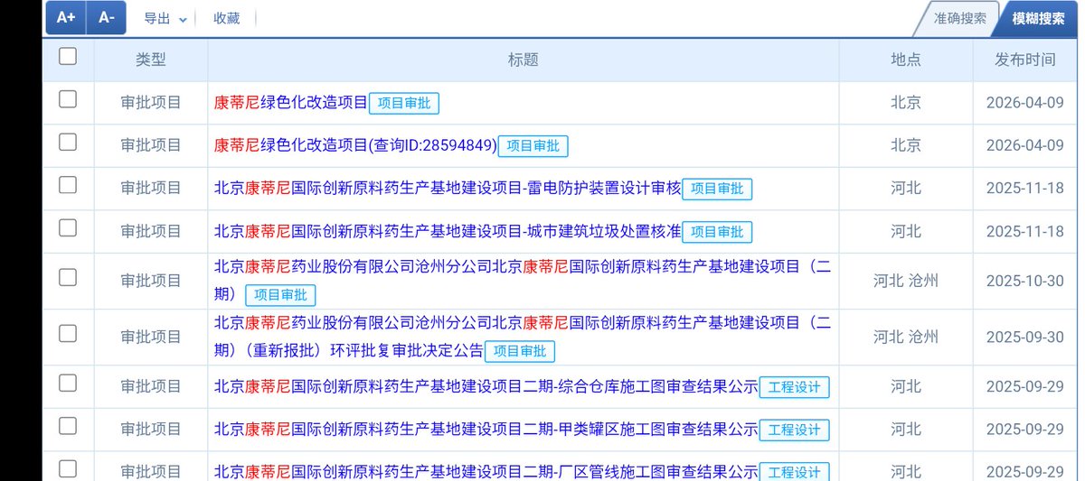Click 河北 沧州 location in the 2025-09-30 row
This screenshot has height=481, width=1085.
click(x=906, y=337)
